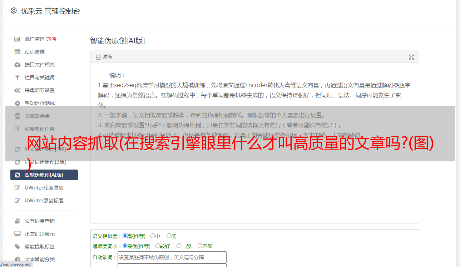Viewport: 460px width, 267px height.
Task: Click the edit icon for UWriter深度原创
Action: tap(17, 188)
